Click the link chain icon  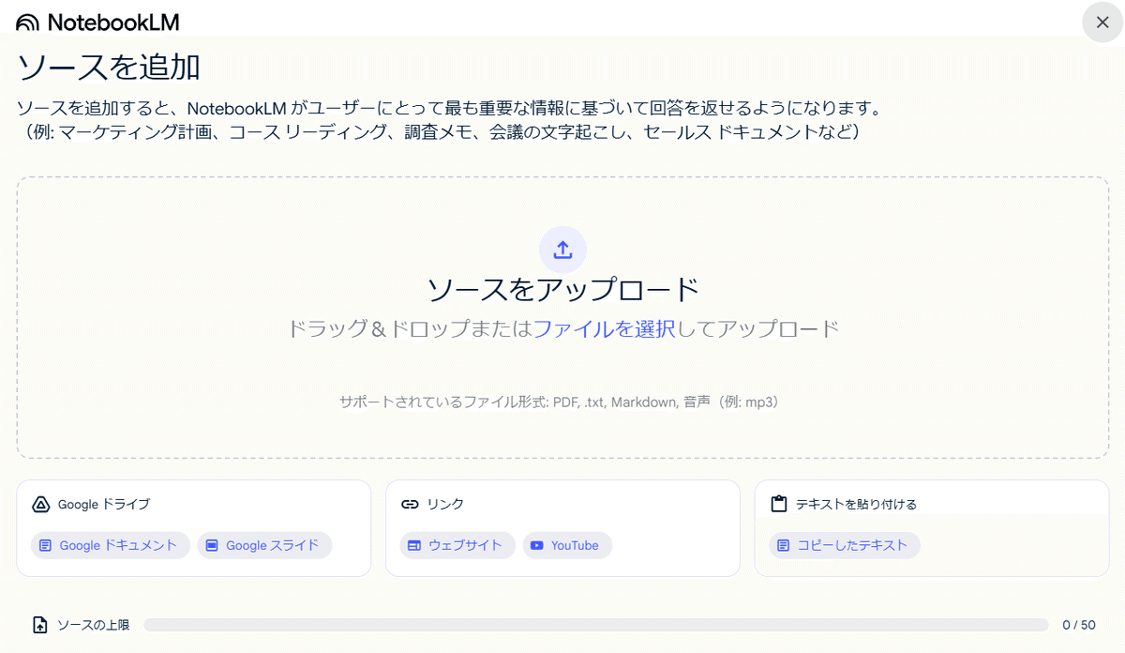[410, 504]
